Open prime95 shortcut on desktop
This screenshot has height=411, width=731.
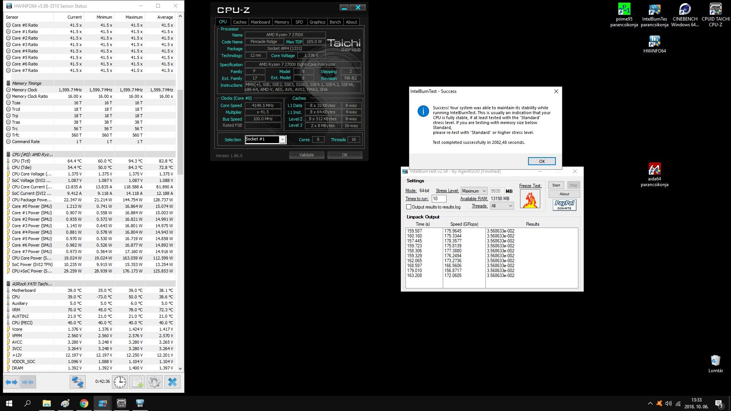[624, 15]
